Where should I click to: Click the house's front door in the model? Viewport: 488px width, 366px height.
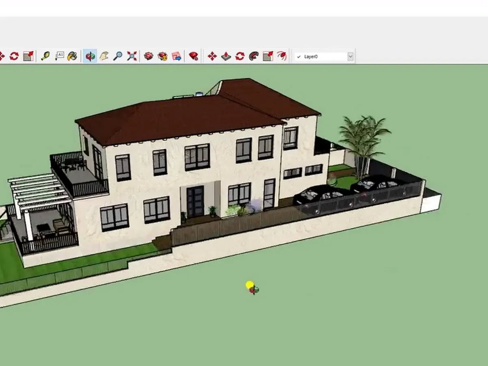(x=195, y=202)
